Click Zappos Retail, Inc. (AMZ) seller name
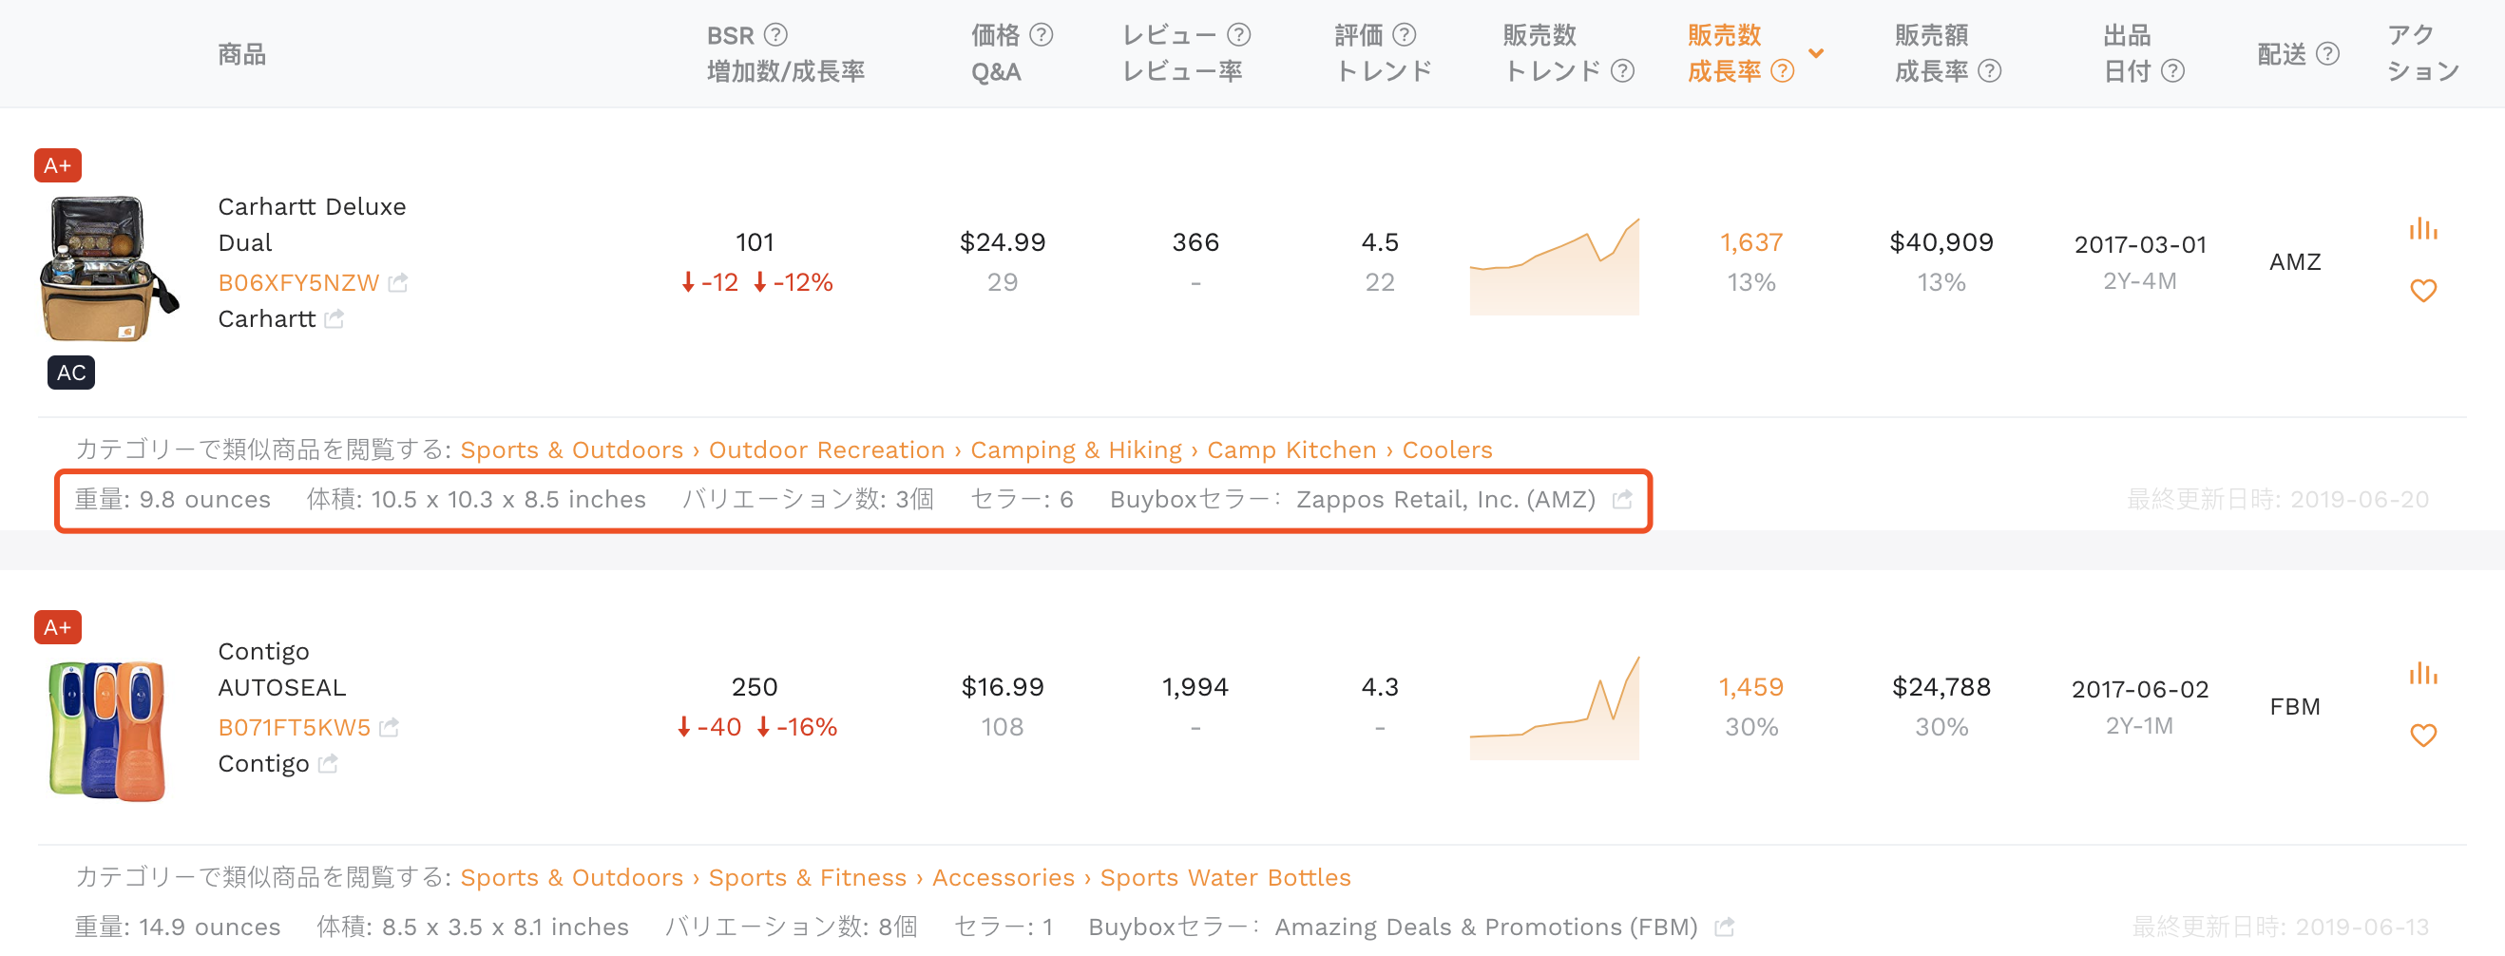This screenshot has height=956, width=2505. pyautogui.click(x=1446, y=500)
